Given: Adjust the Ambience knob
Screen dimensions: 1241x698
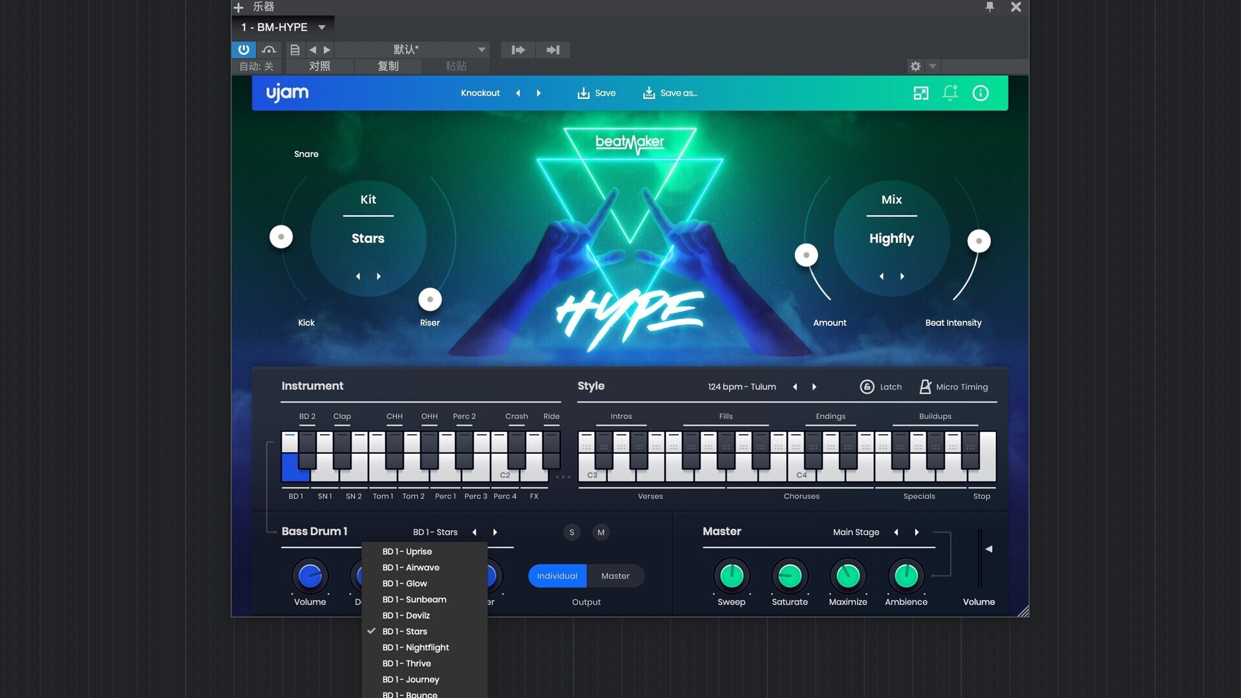Looking at the screenshot, I should 906,576.
